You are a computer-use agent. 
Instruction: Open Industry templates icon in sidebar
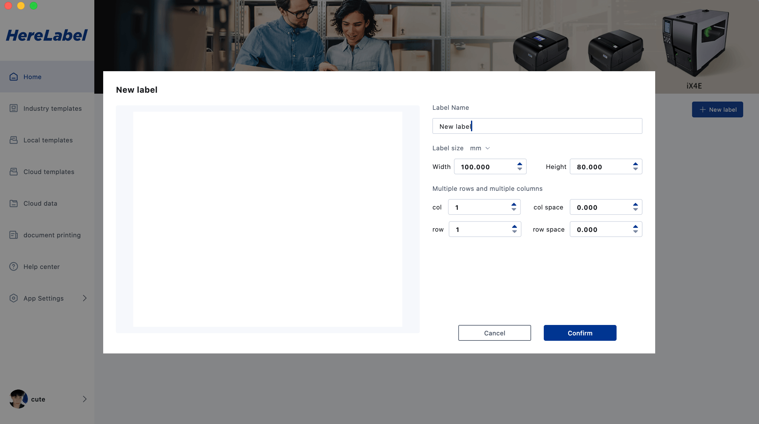coord(14,108)
